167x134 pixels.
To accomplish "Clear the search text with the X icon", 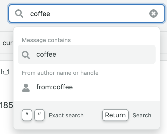I will 154,14.
